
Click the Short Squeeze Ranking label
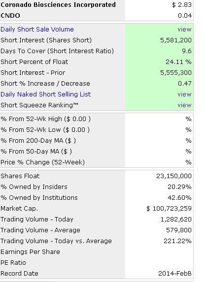39,105
